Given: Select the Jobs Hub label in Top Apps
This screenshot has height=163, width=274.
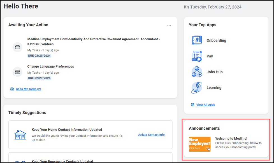Looking at the screenshot, I should (x=215, y=72).
